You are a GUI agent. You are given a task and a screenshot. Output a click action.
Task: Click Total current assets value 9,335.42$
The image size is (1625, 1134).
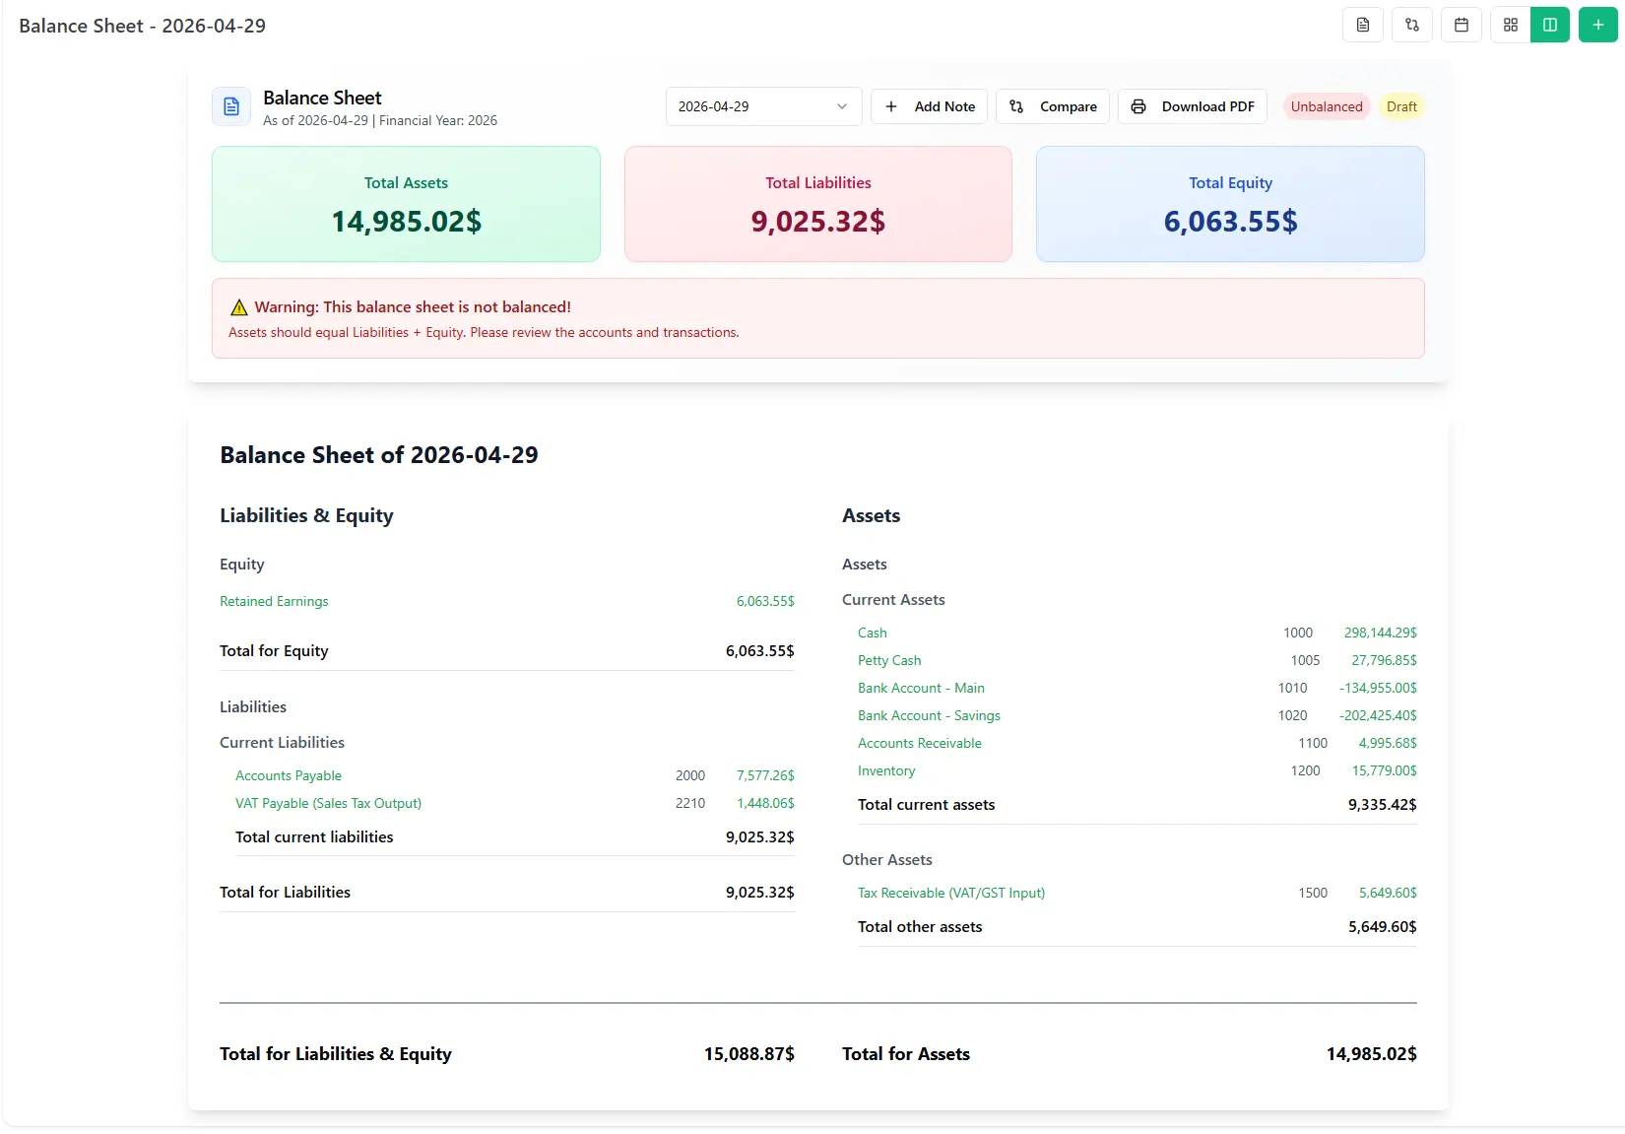coord(1382,805)
